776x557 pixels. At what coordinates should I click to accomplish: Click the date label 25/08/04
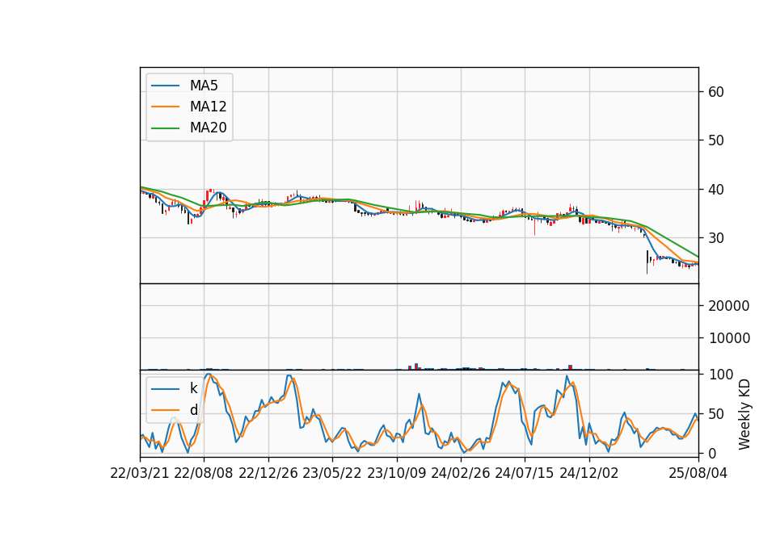[x=698, y=473]
